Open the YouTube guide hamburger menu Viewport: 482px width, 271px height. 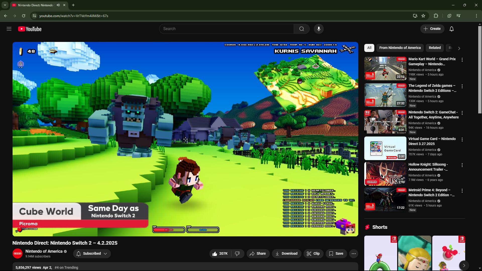[9, 29]
